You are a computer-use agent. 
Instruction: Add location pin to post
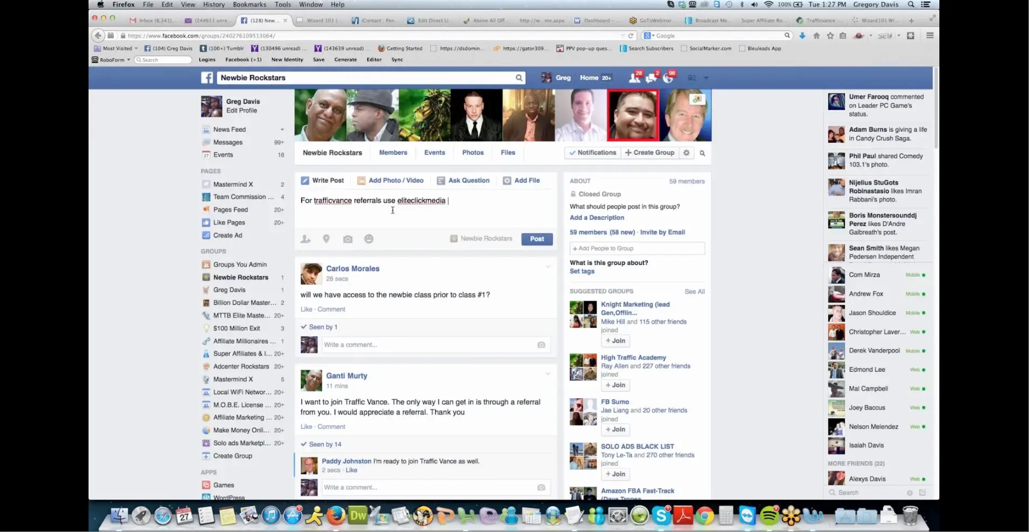(x=326, y=238)
